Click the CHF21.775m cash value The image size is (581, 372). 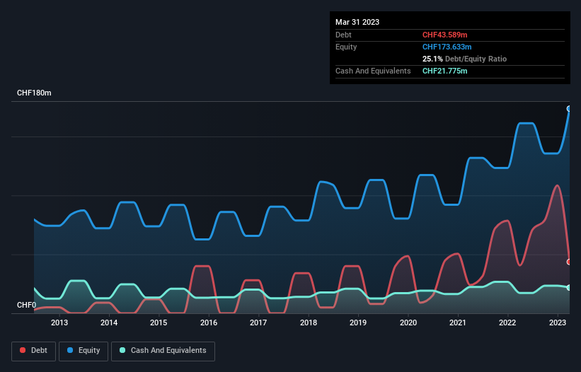click(x=444, y=71)
